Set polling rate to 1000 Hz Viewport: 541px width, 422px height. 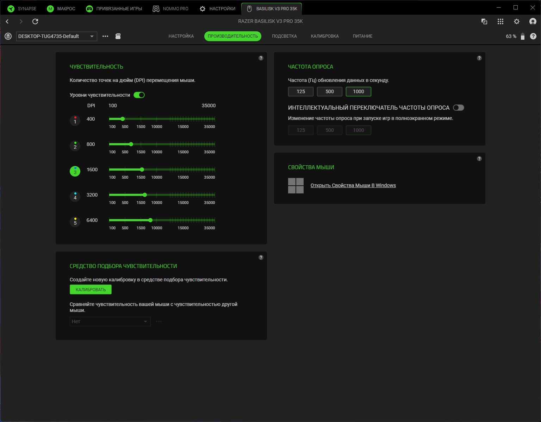(359, 91)
